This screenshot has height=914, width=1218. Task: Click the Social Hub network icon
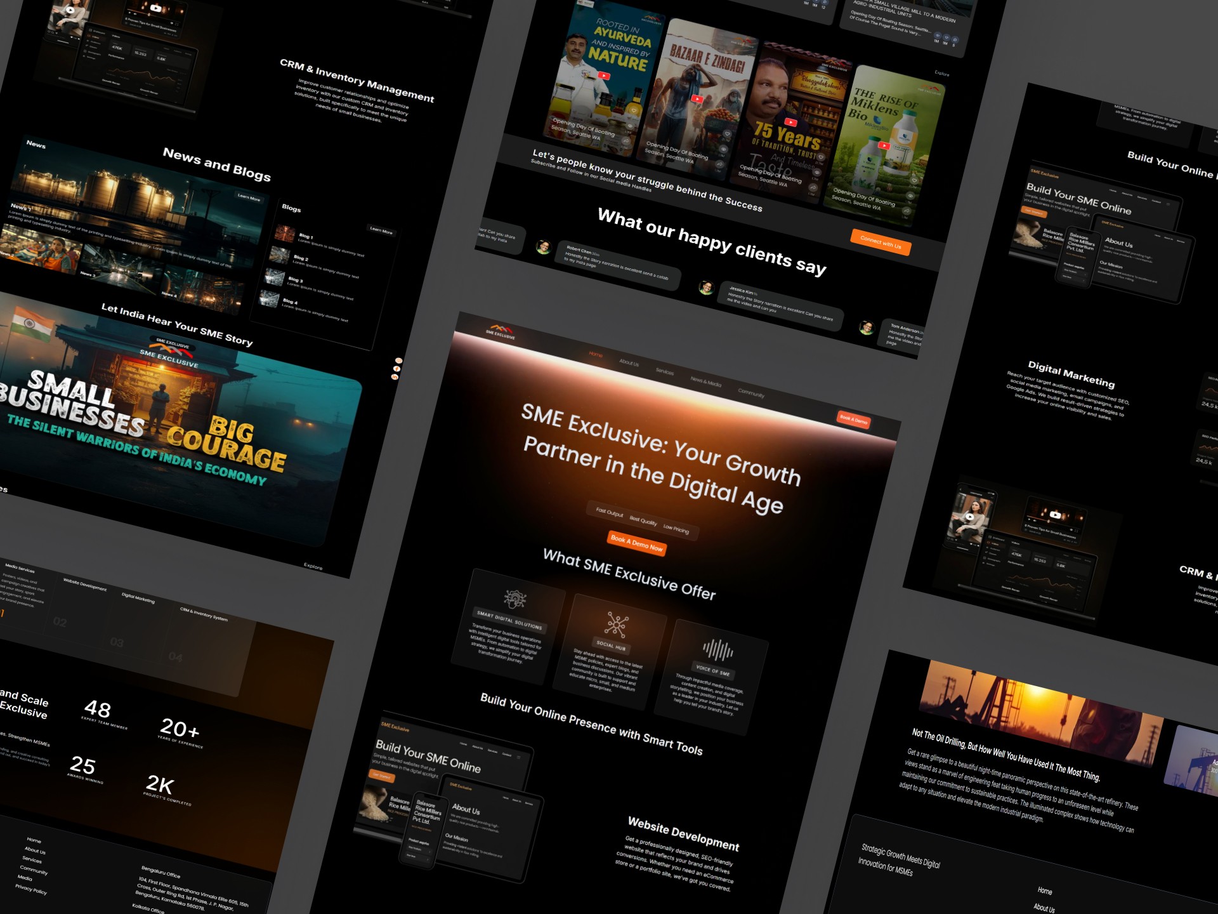(616, 625)
